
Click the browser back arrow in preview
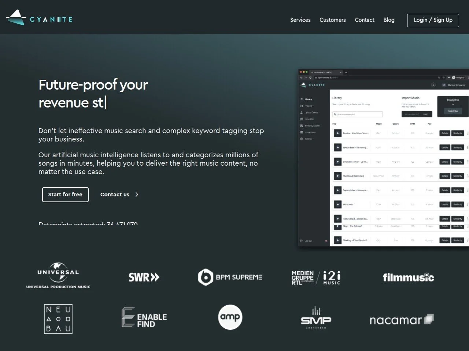click(x=301, y=78)
